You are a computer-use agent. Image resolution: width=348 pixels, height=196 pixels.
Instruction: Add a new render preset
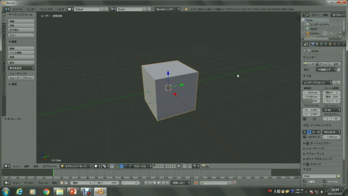(334, 82)
